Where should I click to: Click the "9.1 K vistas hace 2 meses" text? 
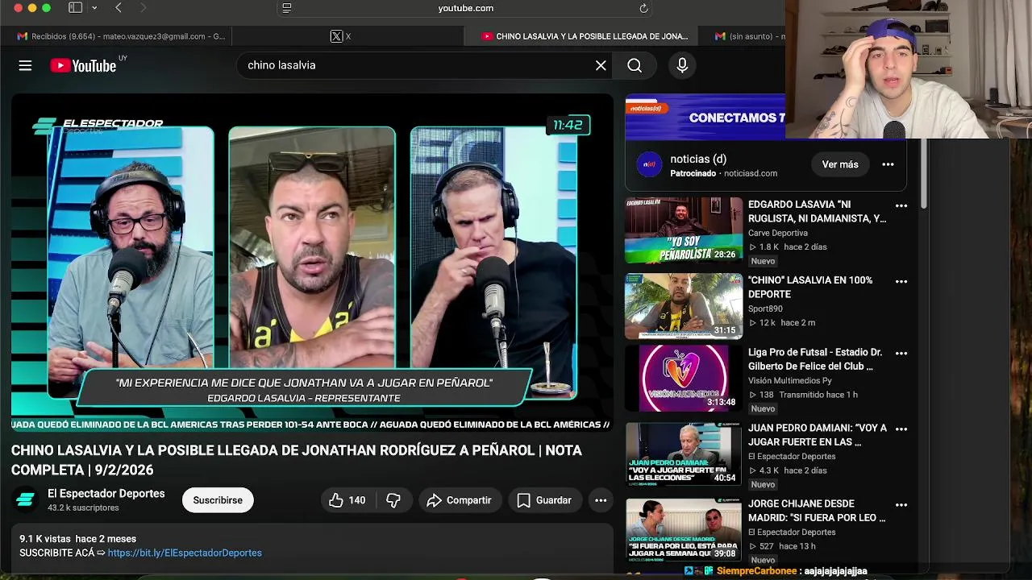[78, 539]
